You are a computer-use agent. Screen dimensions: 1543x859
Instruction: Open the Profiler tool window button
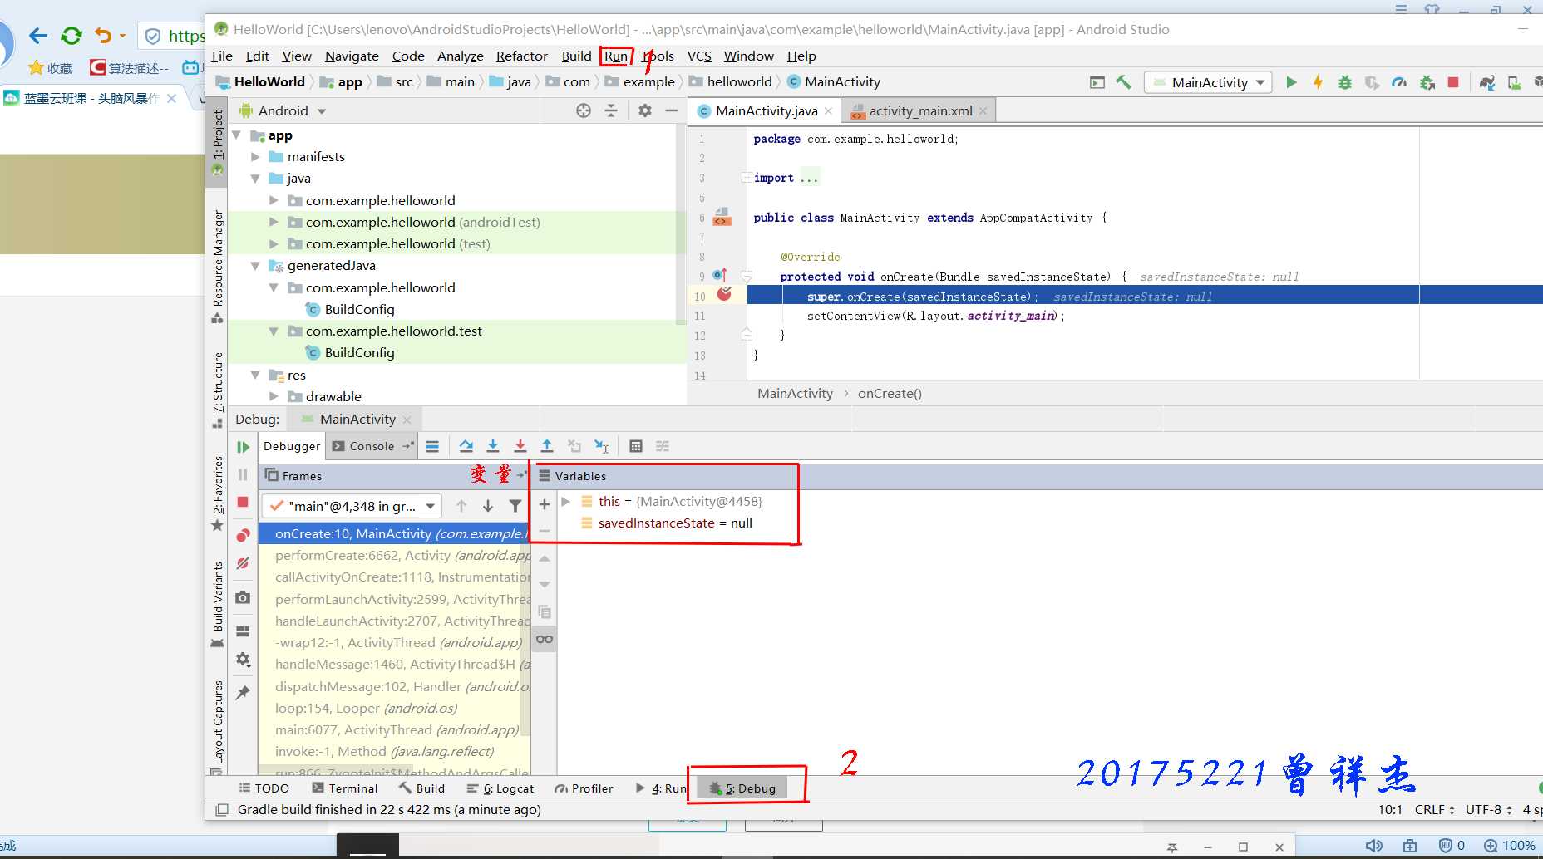(584, 788)
